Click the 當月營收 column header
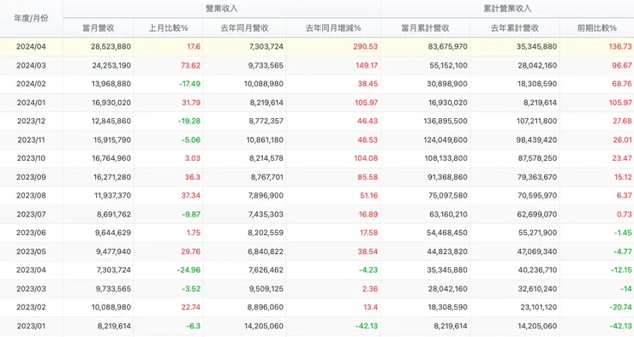This screenshot has height=337, width=634. pos(99,28)
